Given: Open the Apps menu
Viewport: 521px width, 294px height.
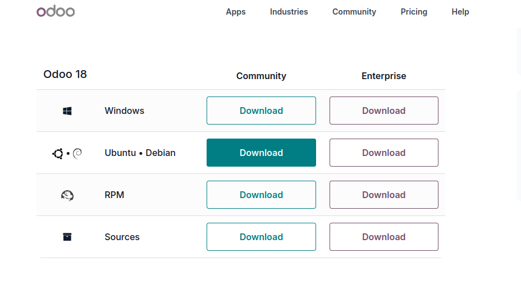Looking at the screenshot, I should [236, 12].
